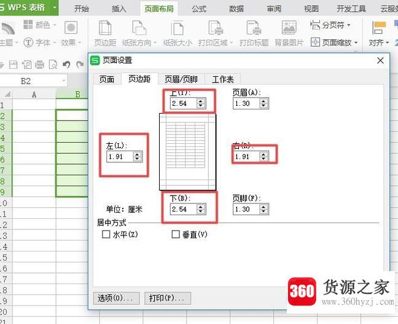Click cell B2 in the spreadsheet

tap(72, 116)
